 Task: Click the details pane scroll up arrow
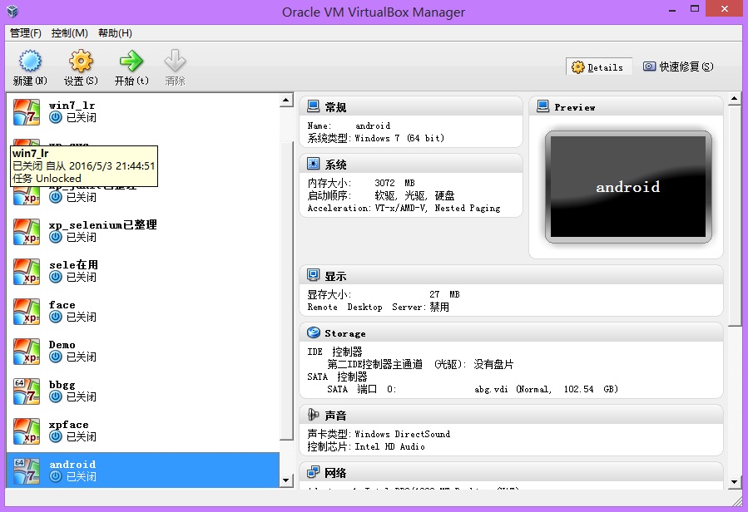click(735, 99)
